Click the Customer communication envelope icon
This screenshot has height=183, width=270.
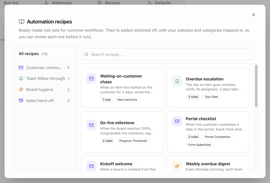pyautogui.click(x=21, y=67)
